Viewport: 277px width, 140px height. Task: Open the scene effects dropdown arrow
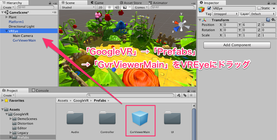pyautogui.click(x=130, y=7)
